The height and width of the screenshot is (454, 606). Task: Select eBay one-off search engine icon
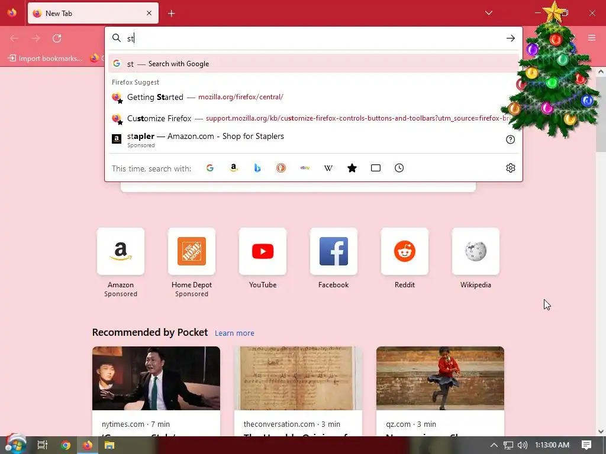(x=305, y=168)
